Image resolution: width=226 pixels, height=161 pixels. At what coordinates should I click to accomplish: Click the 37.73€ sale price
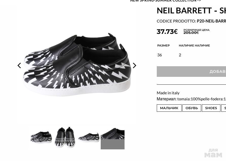tap(167, 32)
